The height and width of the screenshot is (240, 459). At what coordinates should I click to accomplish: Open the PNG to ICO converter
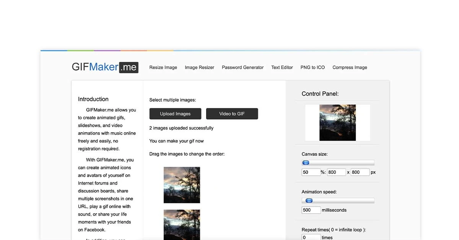(x=313, y=67)
